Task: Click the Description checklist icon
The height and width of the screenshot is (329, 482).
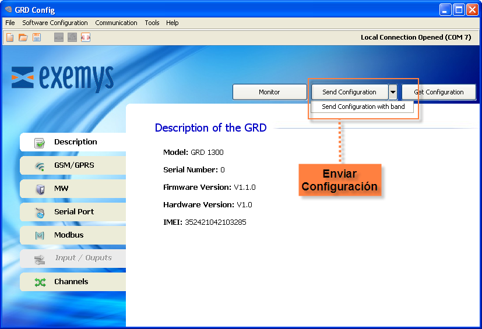Action: [x=40, y=143]
